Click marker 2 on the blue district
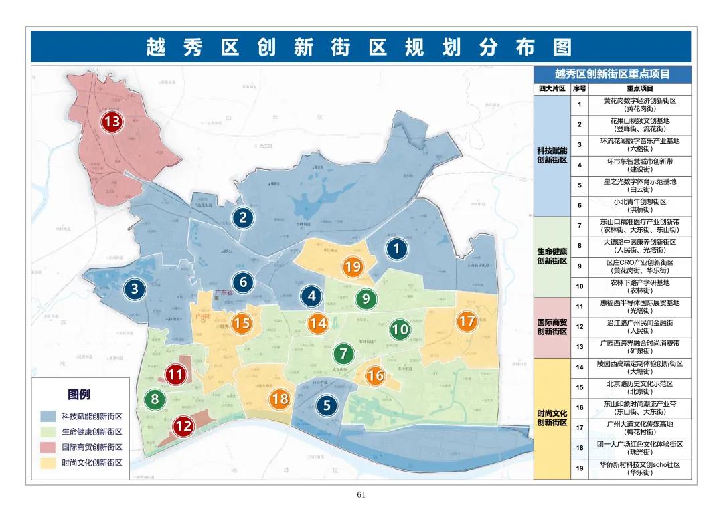This screenshot has width=723, height=511. pos(242,217)
